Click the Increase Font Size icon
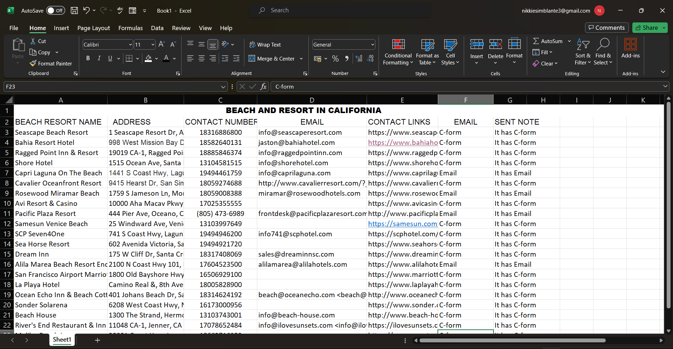The height and width of the screenshot is (349, 673). (x=162, y=44)
